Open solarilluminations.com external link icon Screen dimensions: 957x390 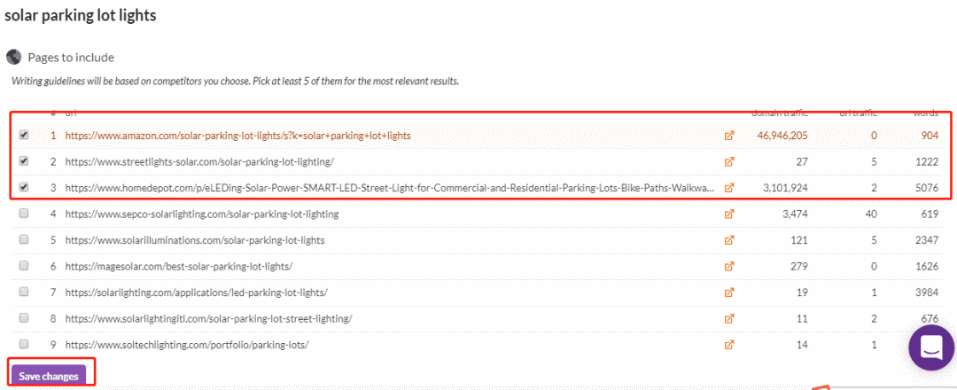728,240
